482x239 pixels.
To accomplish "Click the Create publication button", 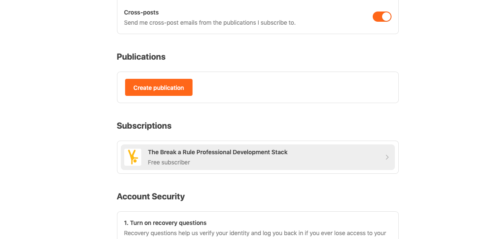I will [159, 87].
